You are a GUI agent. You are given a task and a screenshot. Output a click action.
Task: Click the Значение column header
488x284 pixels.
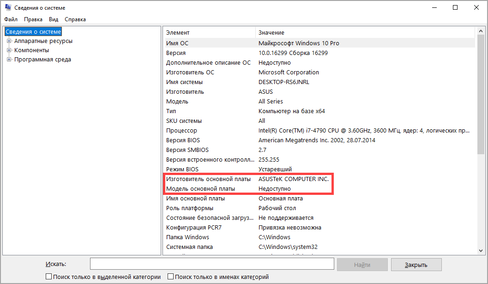(365, 32)
